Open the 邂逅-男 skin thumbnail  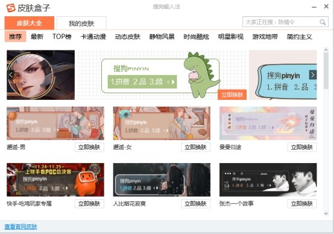(55, 123)
